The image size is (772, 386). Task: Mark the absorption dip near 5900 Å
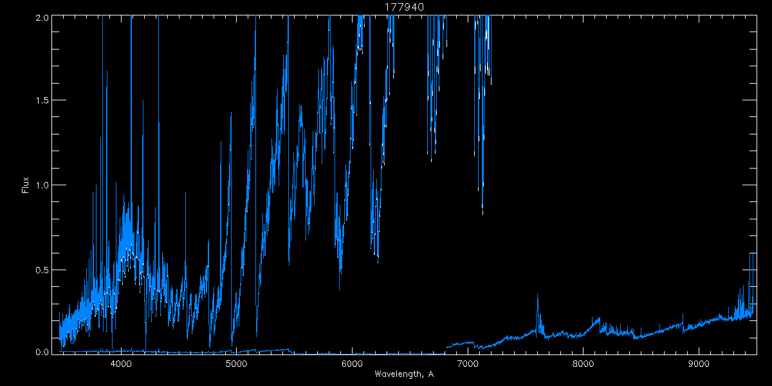340,267
